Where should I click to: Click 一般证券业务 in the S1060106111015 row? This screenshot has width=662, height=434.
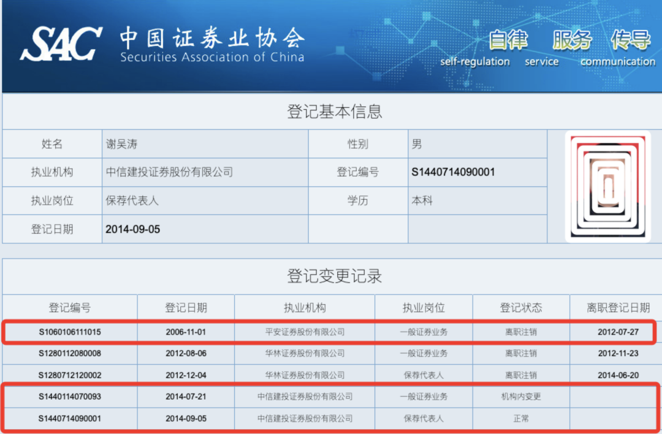pos(424,332)
